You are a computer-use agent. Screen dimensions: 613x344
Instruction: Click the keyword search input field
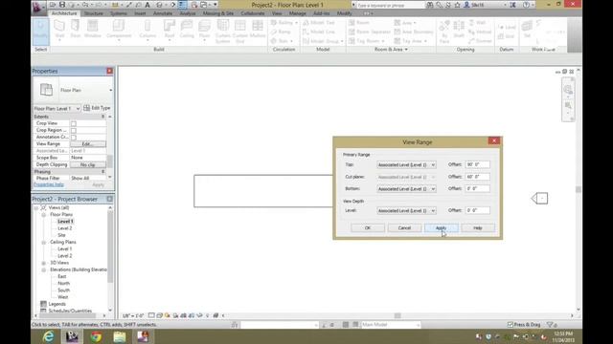tap(390, 6)
